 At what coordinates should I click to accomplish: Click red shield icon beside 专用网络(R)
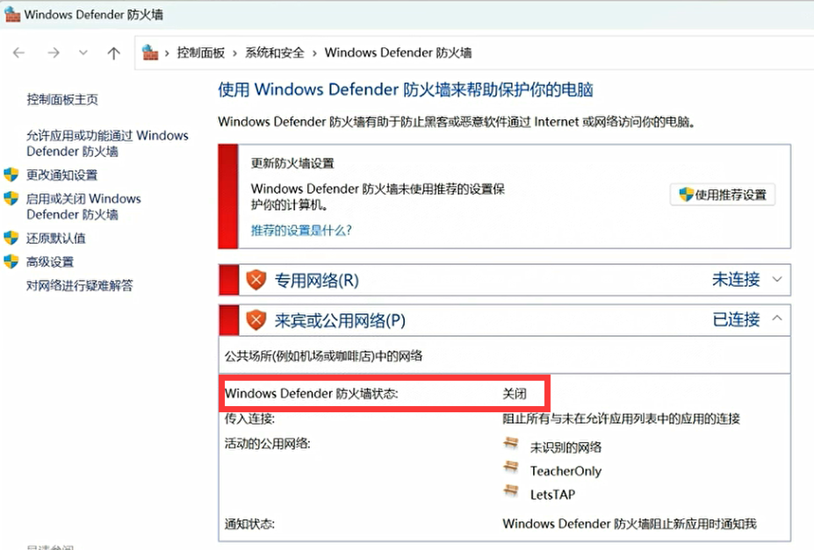tap(256, 280)
